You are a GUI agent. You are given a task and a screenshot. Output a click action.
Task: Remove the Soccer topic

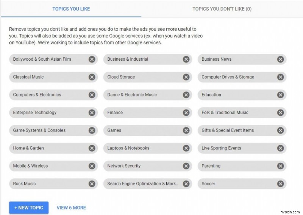280,184
